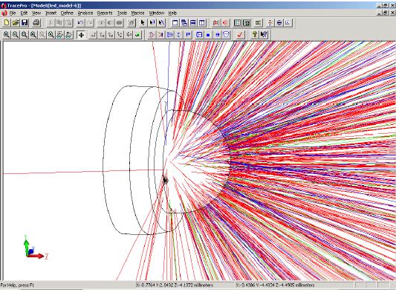The image size is (396, 290).
Task: Select the black arrow pointer tool
Action: coord(143,23)
